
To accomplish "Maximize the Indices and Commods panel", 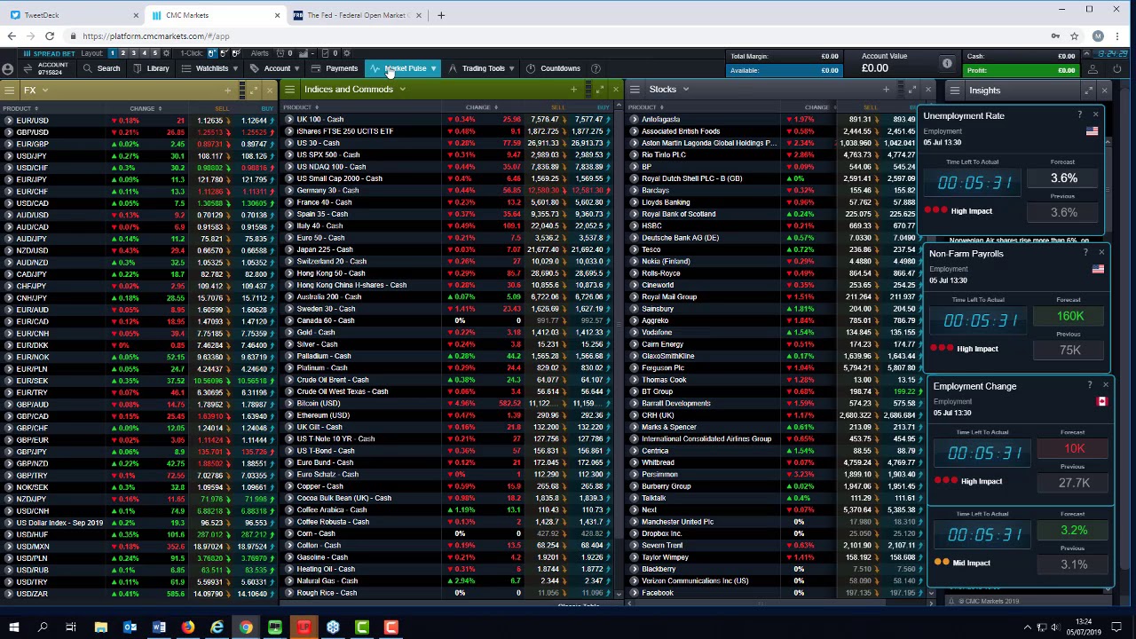I will tap(599, 90).
